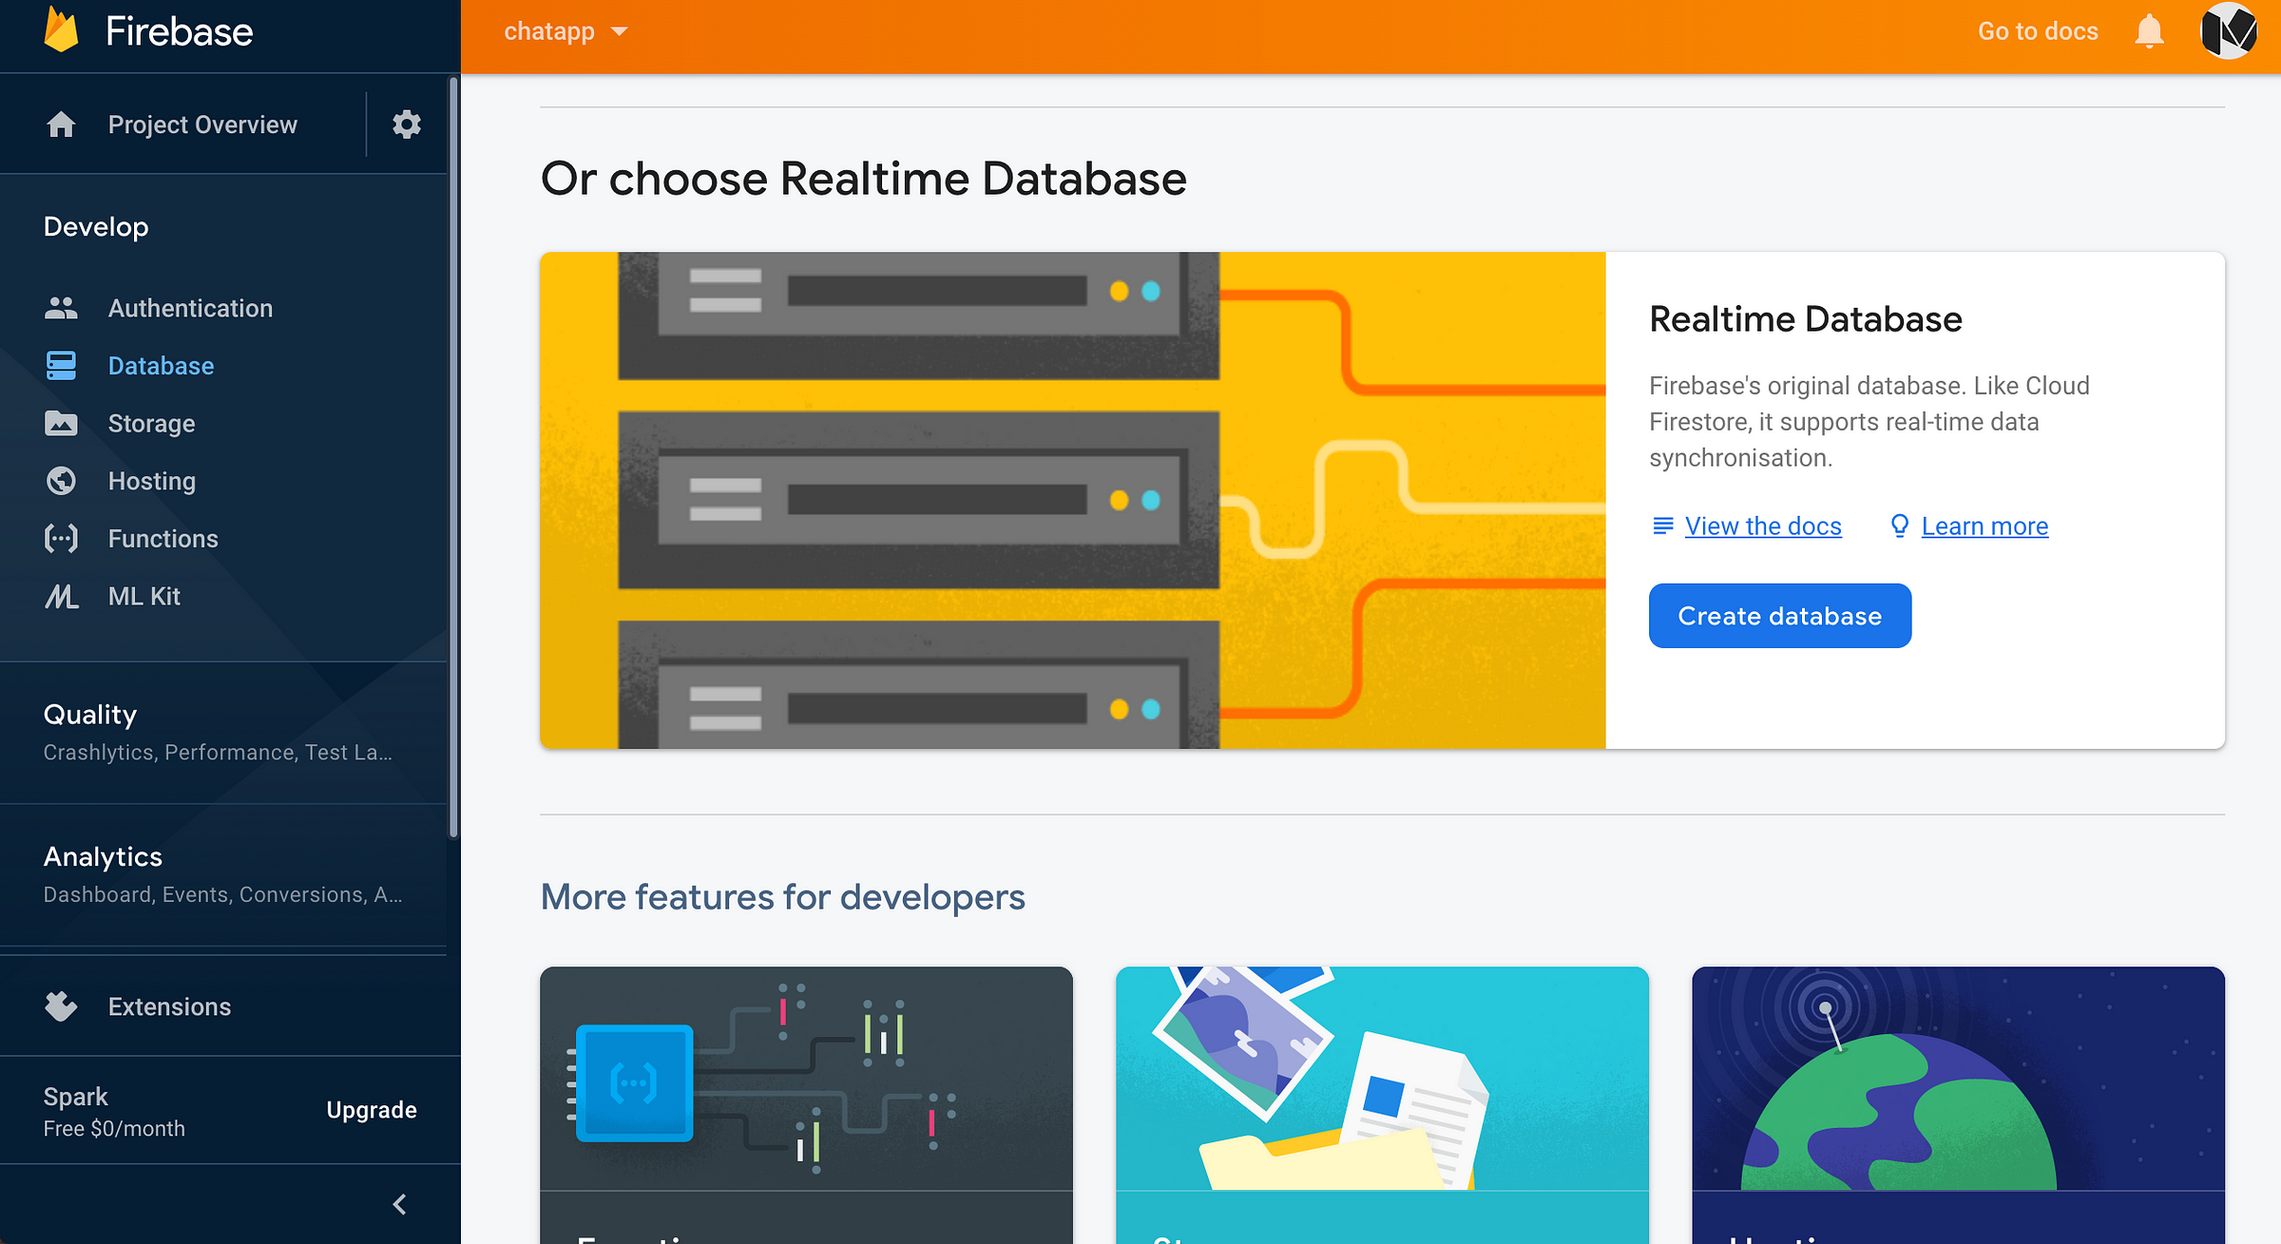This screenshot has height=1244, width=2281.
Task: Open the Functions feature card
Action: click(x=806, y=1105)
